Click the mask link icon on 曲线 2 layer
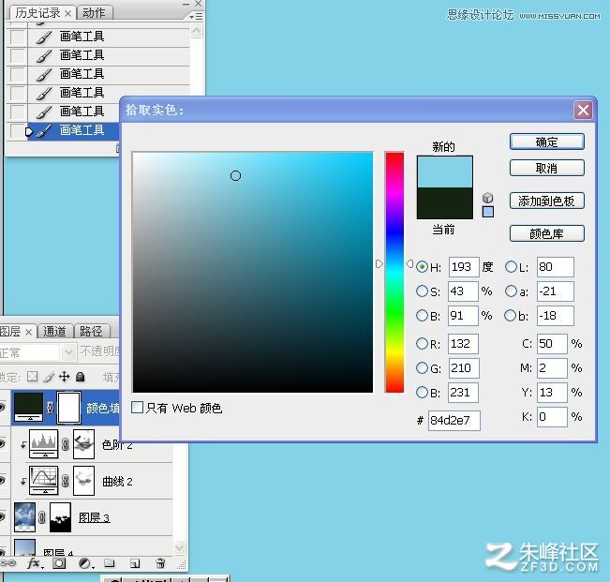The height and width of the screenshot is (582, 610). tap(66, 481)
